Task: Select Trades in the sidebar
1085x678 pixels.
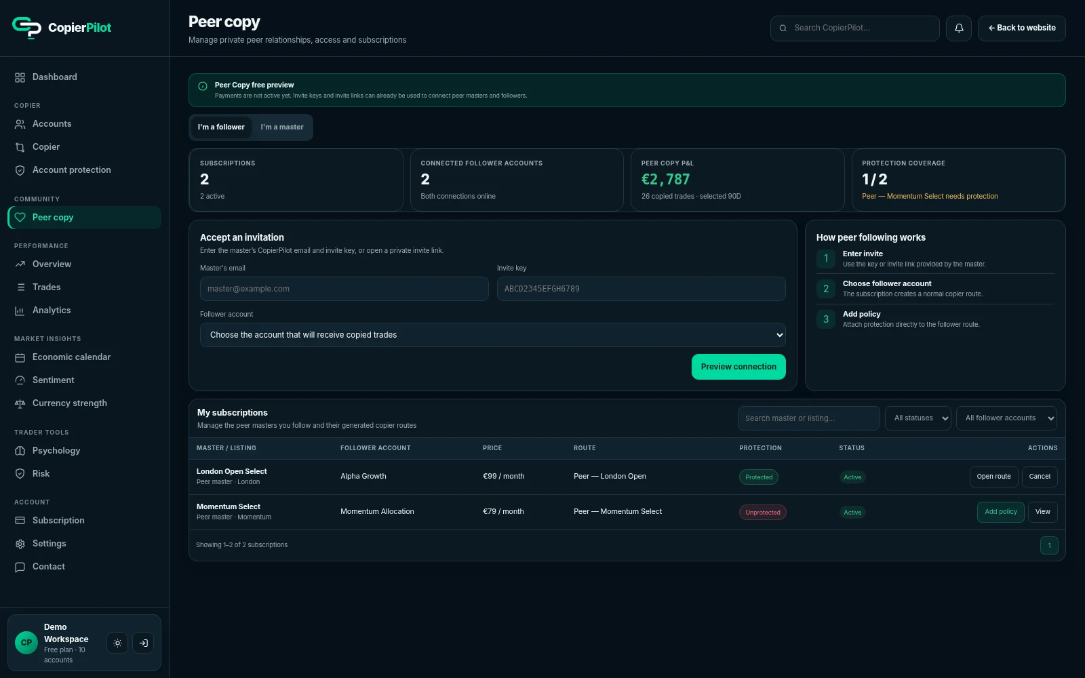Action: point(84,287)
